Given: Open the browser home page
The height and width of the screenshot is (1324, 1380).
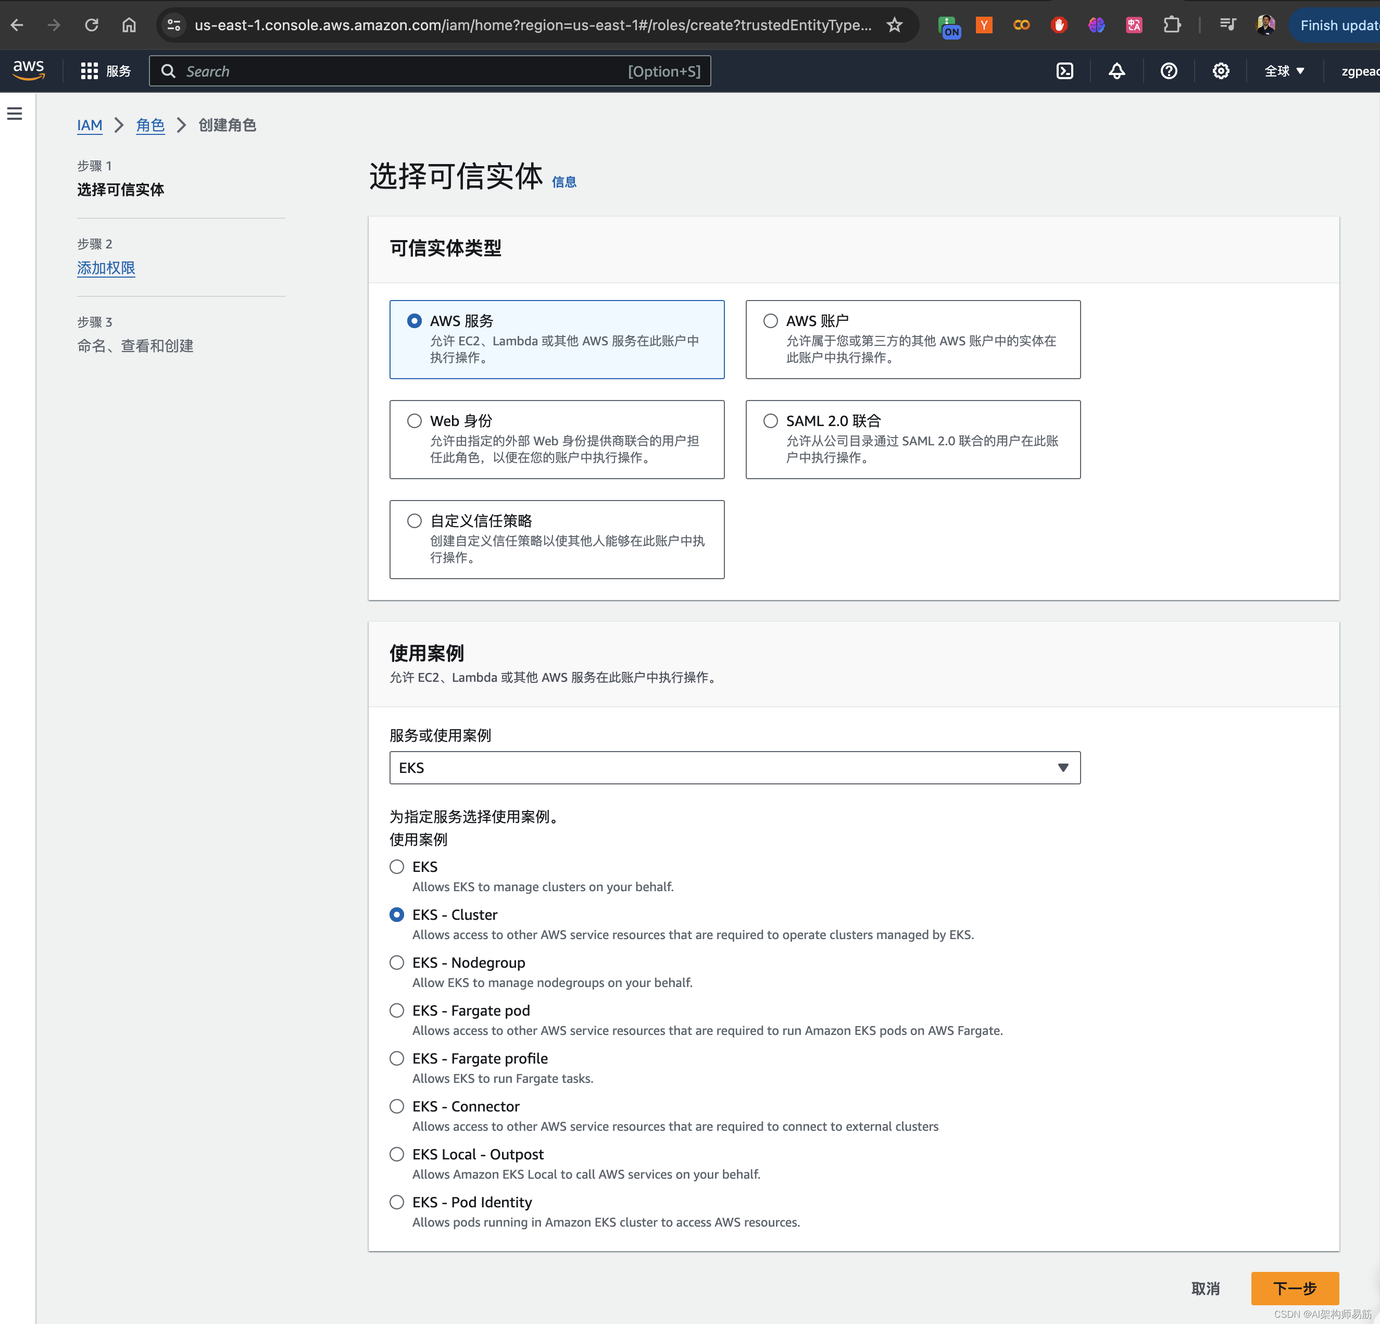Looking at the screenshot, I should coord(129,26).
